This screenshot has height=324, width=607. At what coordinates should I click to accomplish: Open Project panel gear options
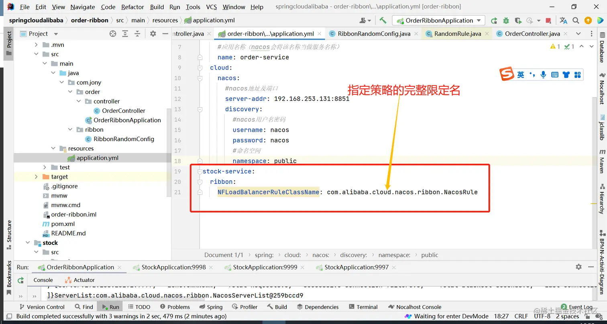point(153,34)
